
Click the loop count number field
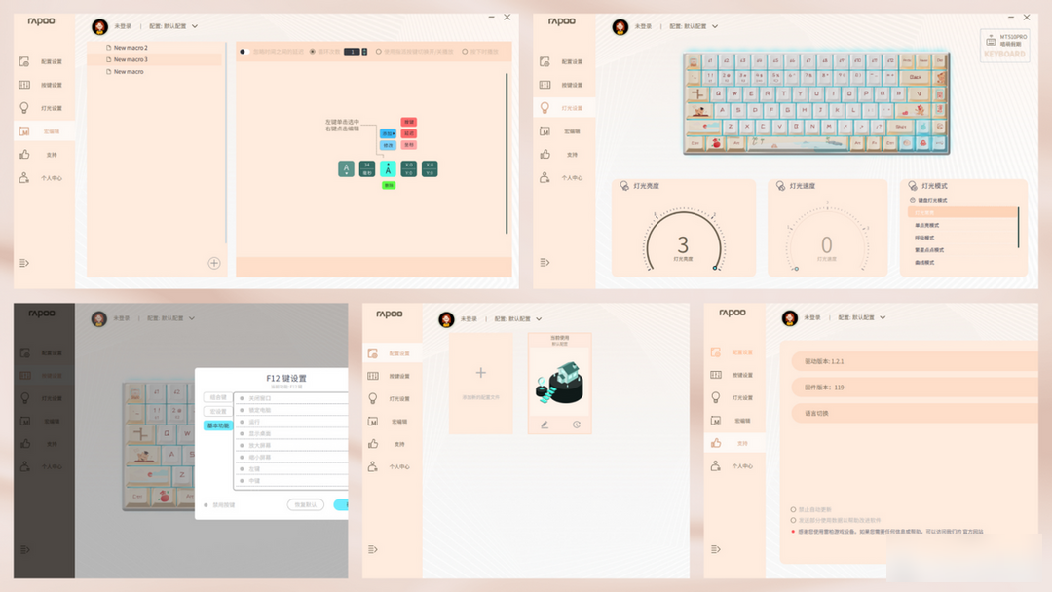(353, 52)
